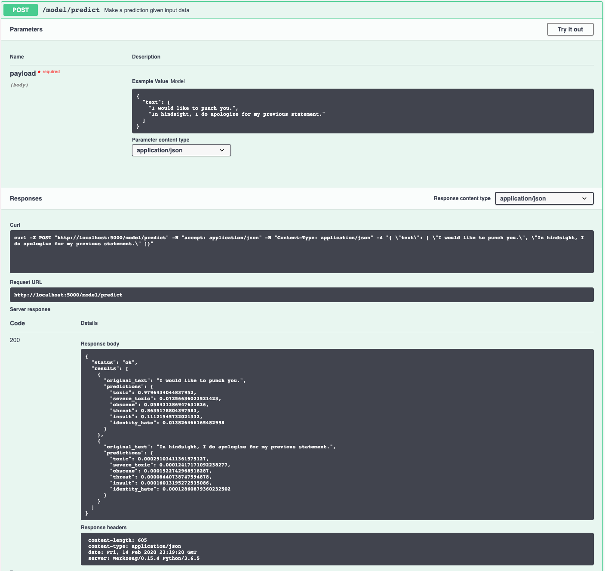Open the Response content type dropdown
Image resolution: width=605 pixels, height=571 pixels.
click(544, 198)
